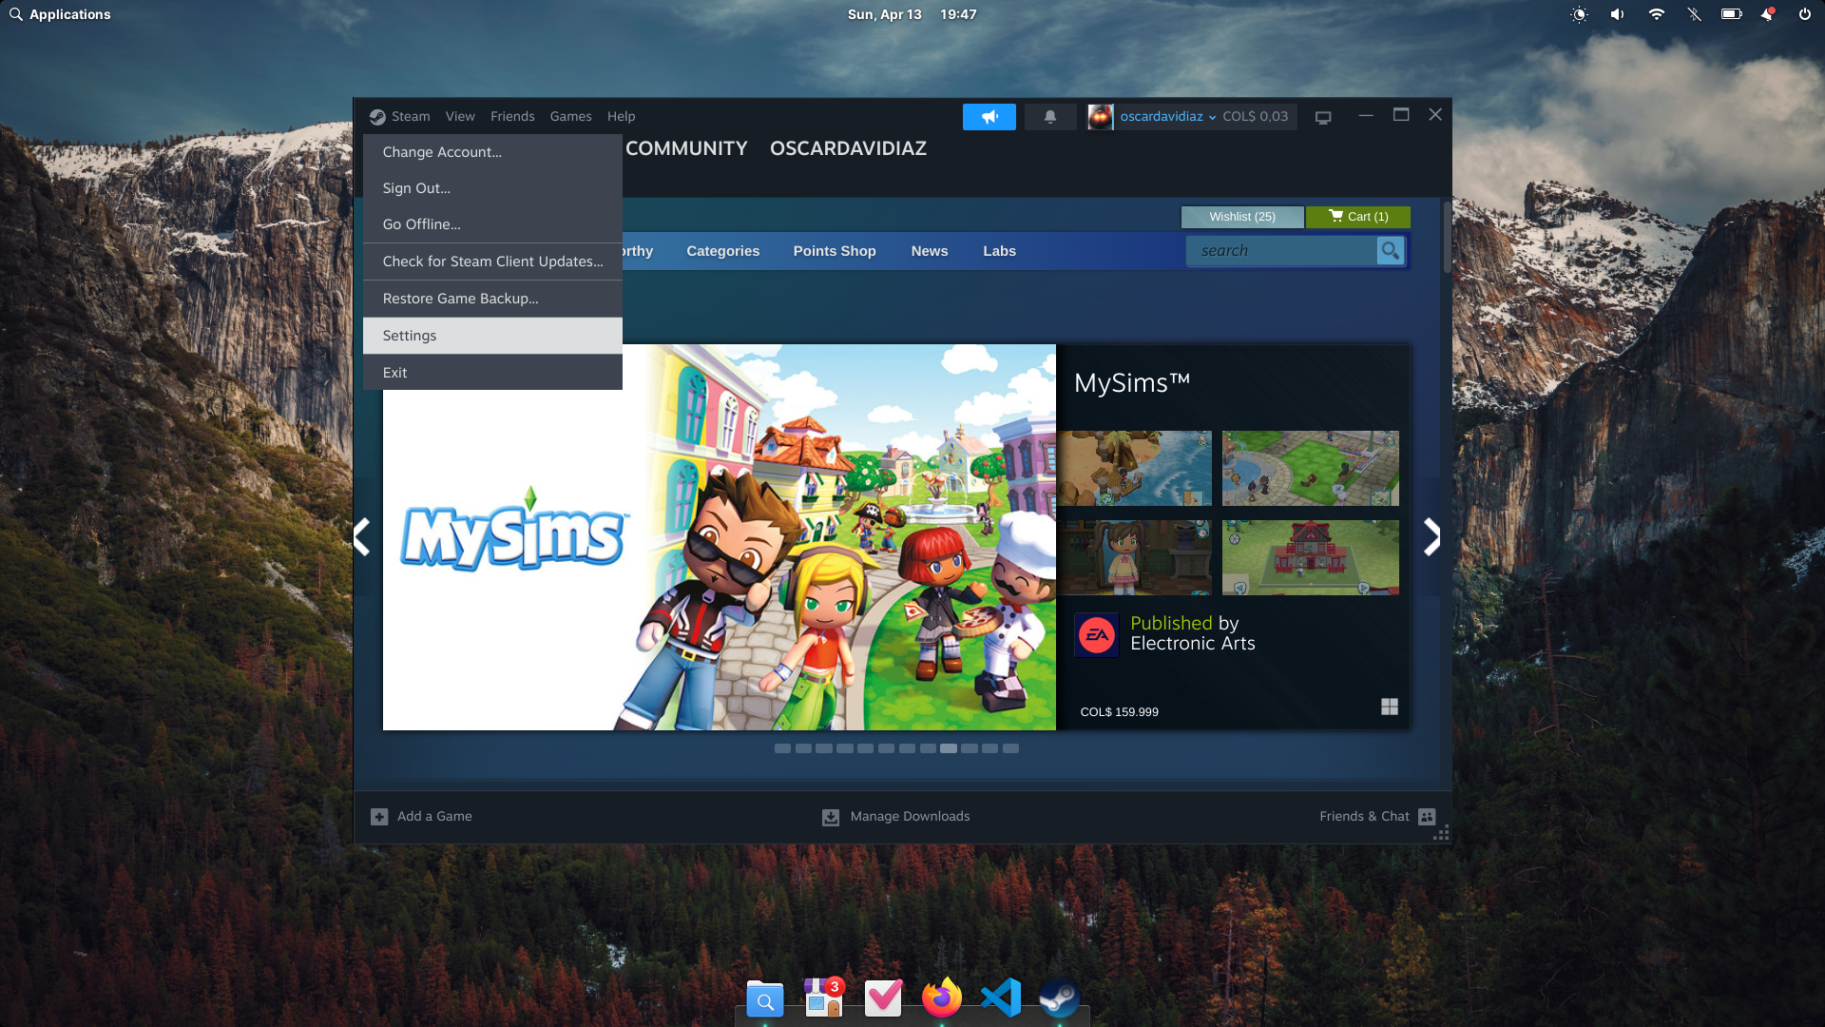Launch Visual Studio Code from the dock

1001,998
